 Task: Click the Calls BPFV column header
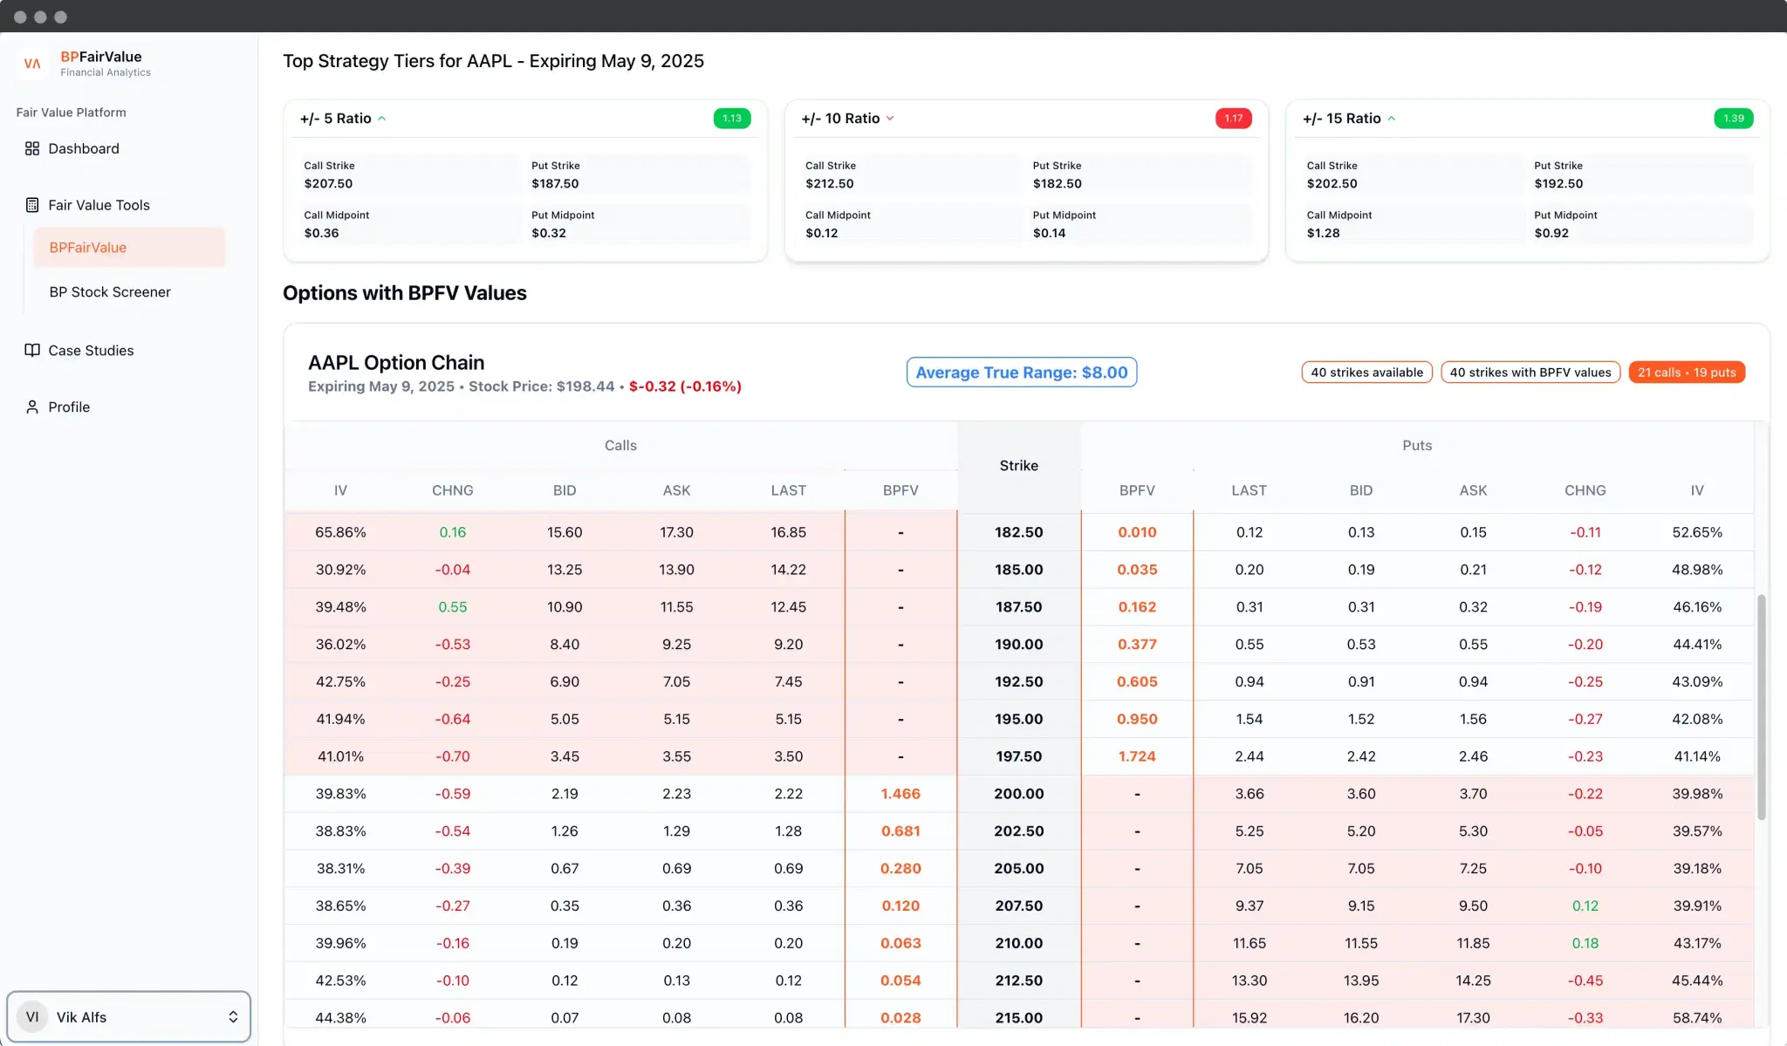click(x=900, y=491)
